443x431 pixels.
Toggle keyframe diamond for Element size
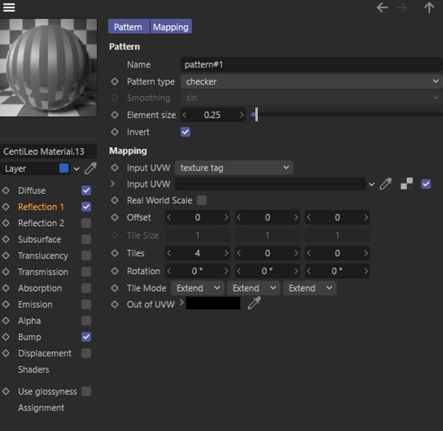[115, 115]
